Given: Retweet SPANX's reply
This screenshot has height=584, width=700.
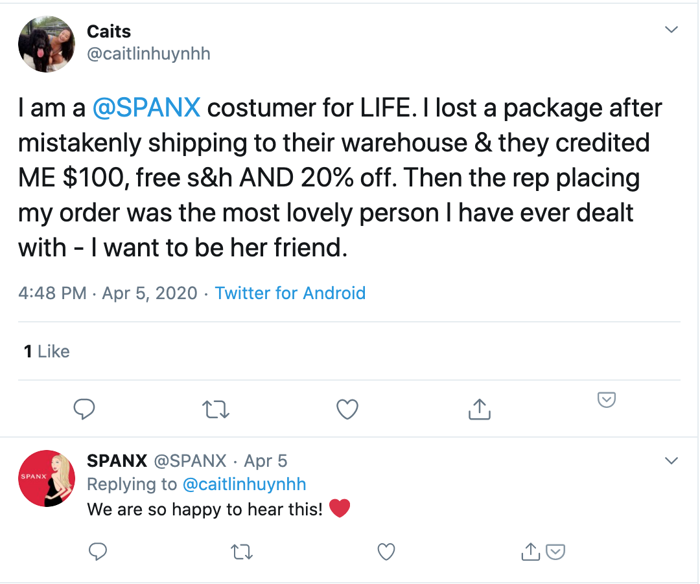Looking at the screenshot, I should 242,552.
